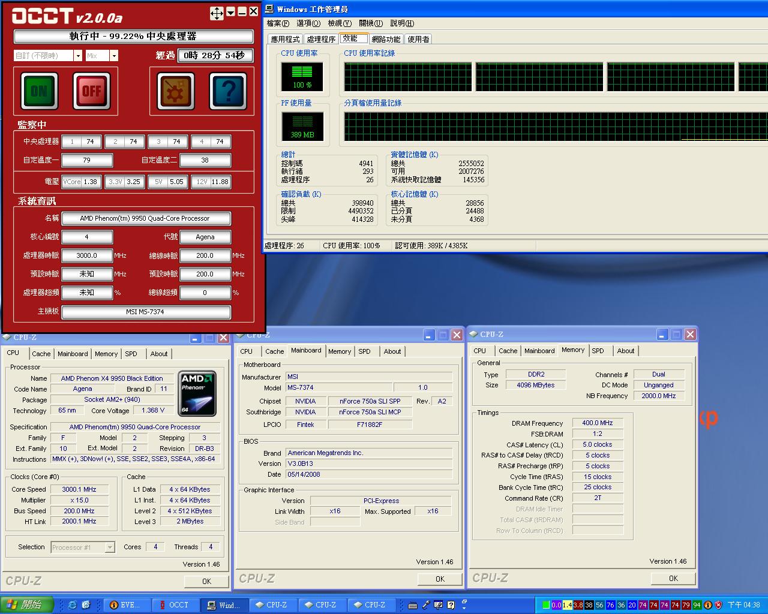Click the DRAM Frequency value 400.0 MHz
This screenshot has width=768, height=614.
point(598,423)
